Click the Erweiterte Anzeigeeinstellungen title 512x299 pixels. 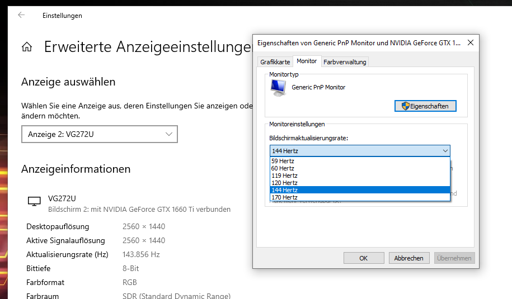pyautogui.click(x=148, y=46)
